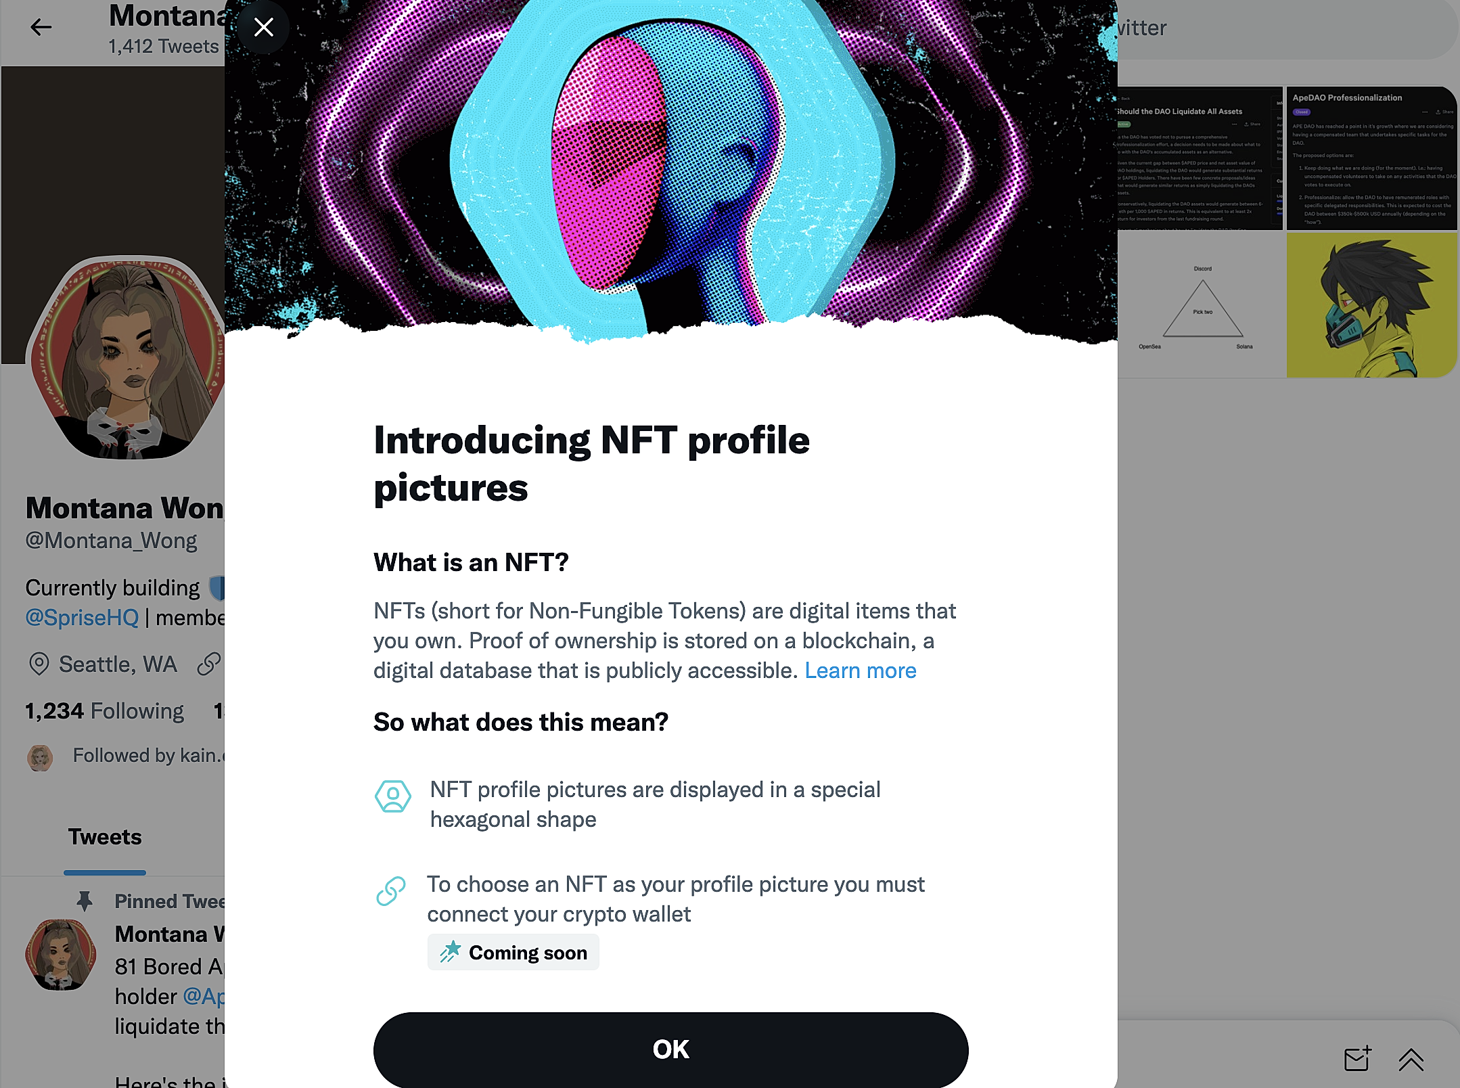
Task: Open the ApeDAO Professionalization media thumbnail
Action: 1371,158
